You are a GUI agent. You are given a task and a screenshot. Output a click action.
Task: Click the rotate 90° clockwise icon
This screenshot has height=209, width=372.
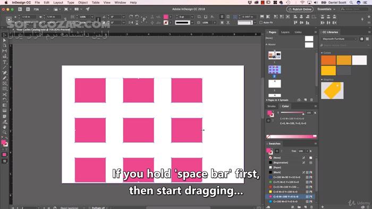point(131,16)
